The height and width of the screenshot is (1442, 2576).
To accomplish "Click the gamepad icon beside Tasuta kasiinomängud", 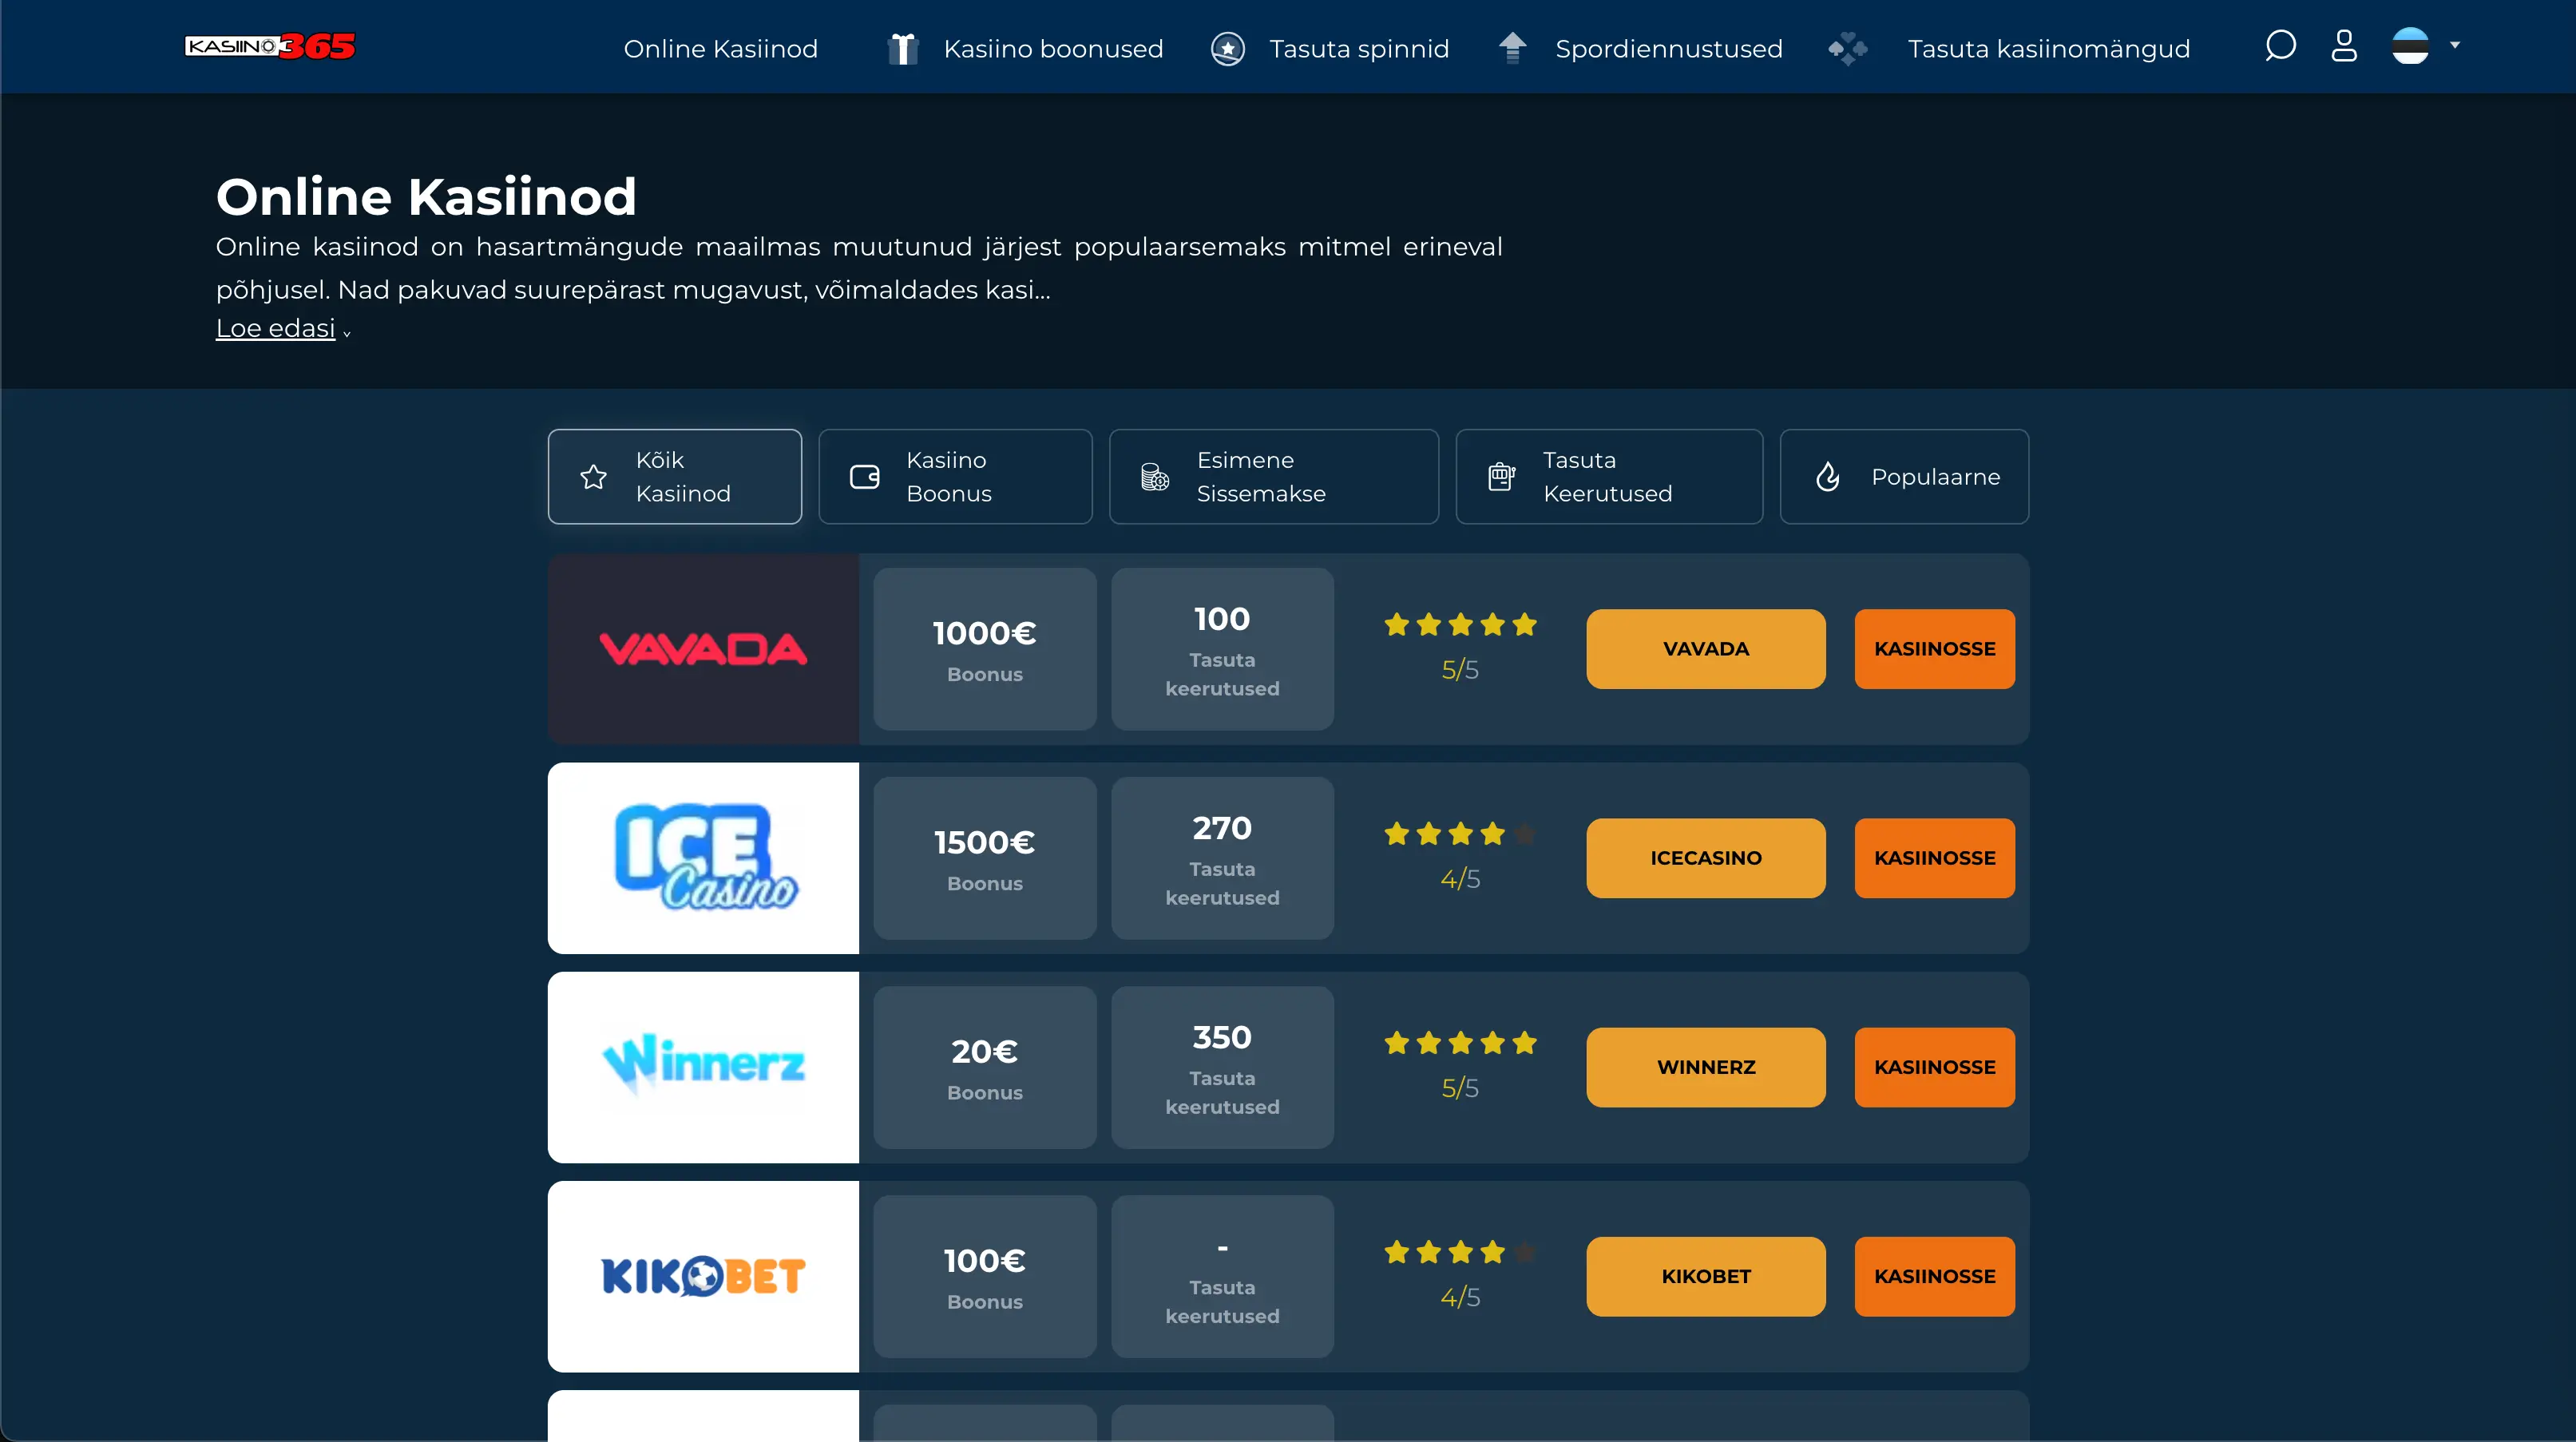I will tap(1848, 48).
